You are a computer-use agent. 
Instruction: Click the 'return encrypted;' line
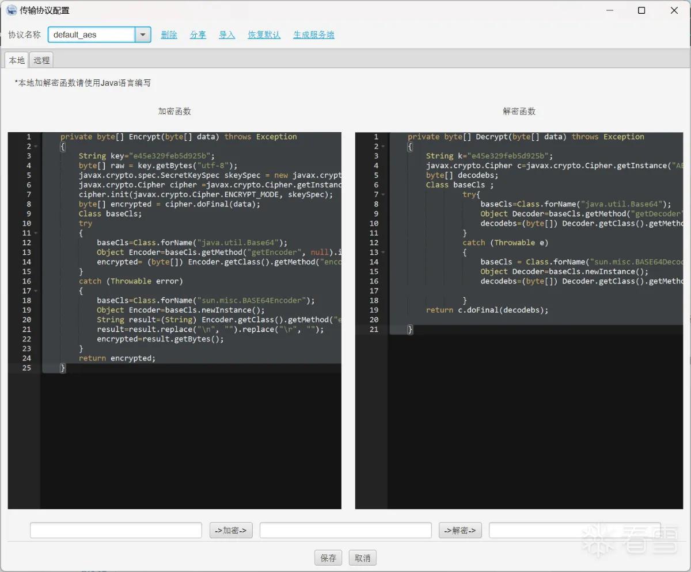[x=117, y=358]
